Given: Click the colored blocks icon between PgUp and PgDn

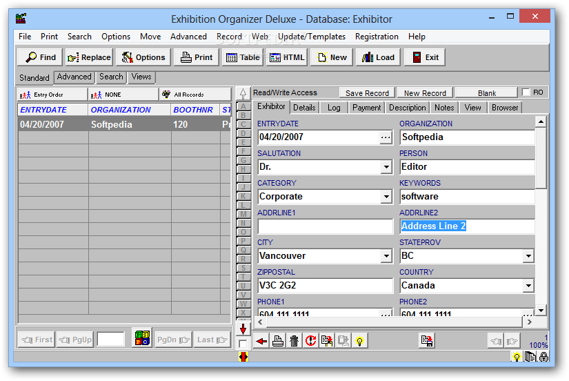Looking at the screenshot, I should 142,338.
